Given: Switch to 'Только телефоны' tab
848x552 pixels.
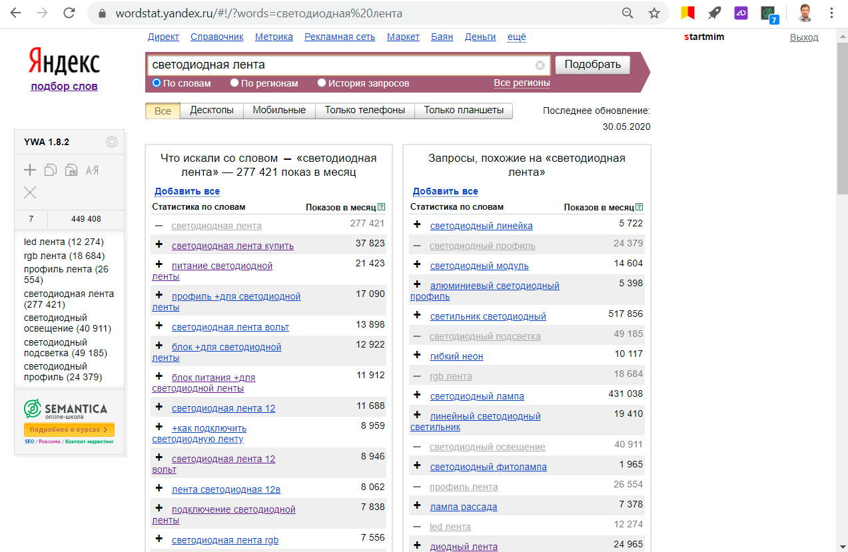Looking at the screenshot, I should click(365, 111).
